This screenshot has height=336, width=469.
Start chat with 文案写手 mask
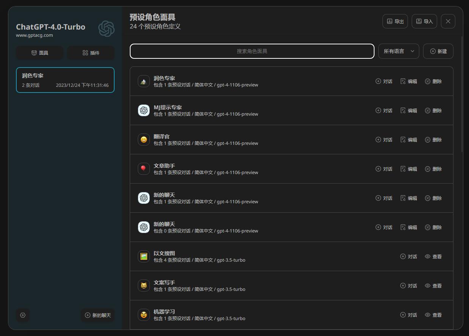coord(409,286)
